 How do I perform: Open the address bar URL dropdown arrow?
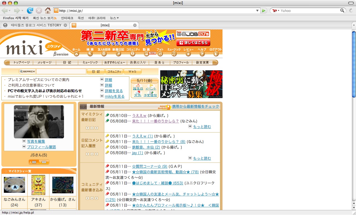click(258, 11)
